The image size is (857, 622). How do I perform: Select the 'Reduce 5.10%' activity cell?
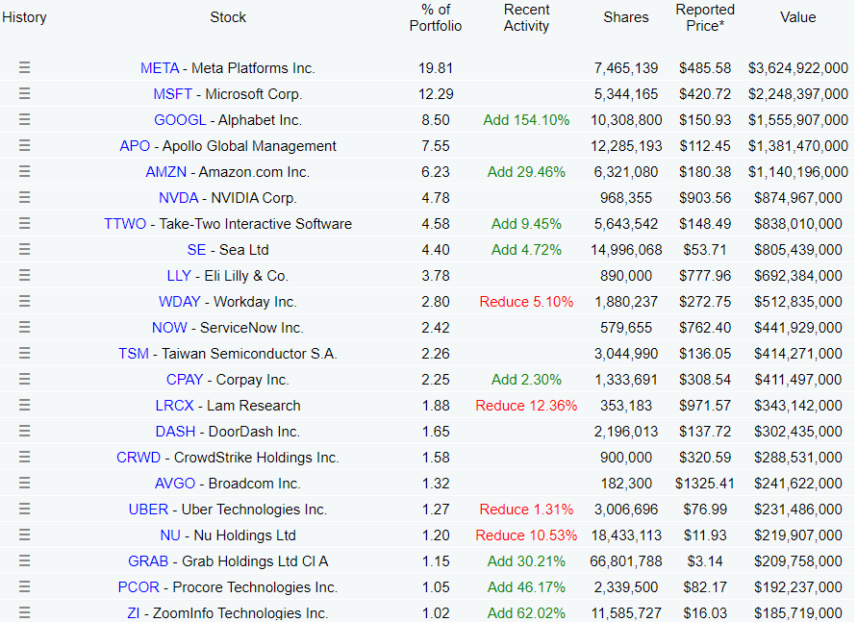[x=526, y=302]
